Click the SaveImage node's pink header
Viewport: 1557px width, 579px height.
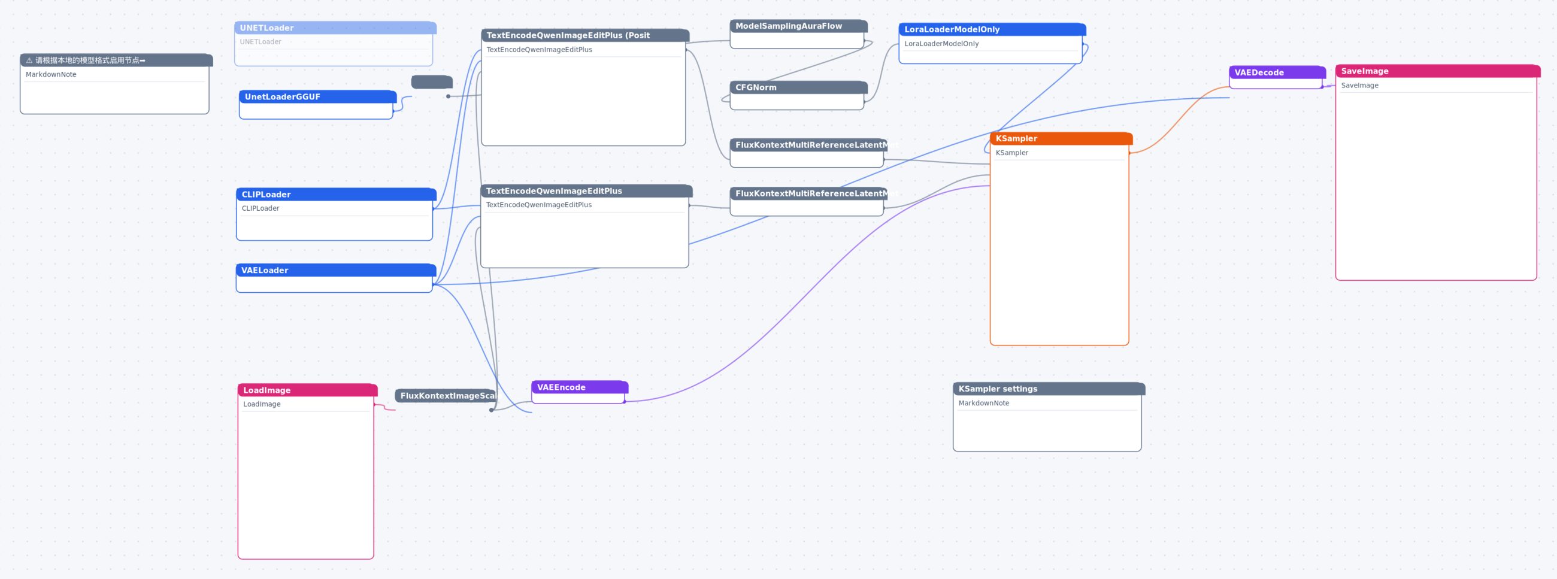coord(1438,71)
